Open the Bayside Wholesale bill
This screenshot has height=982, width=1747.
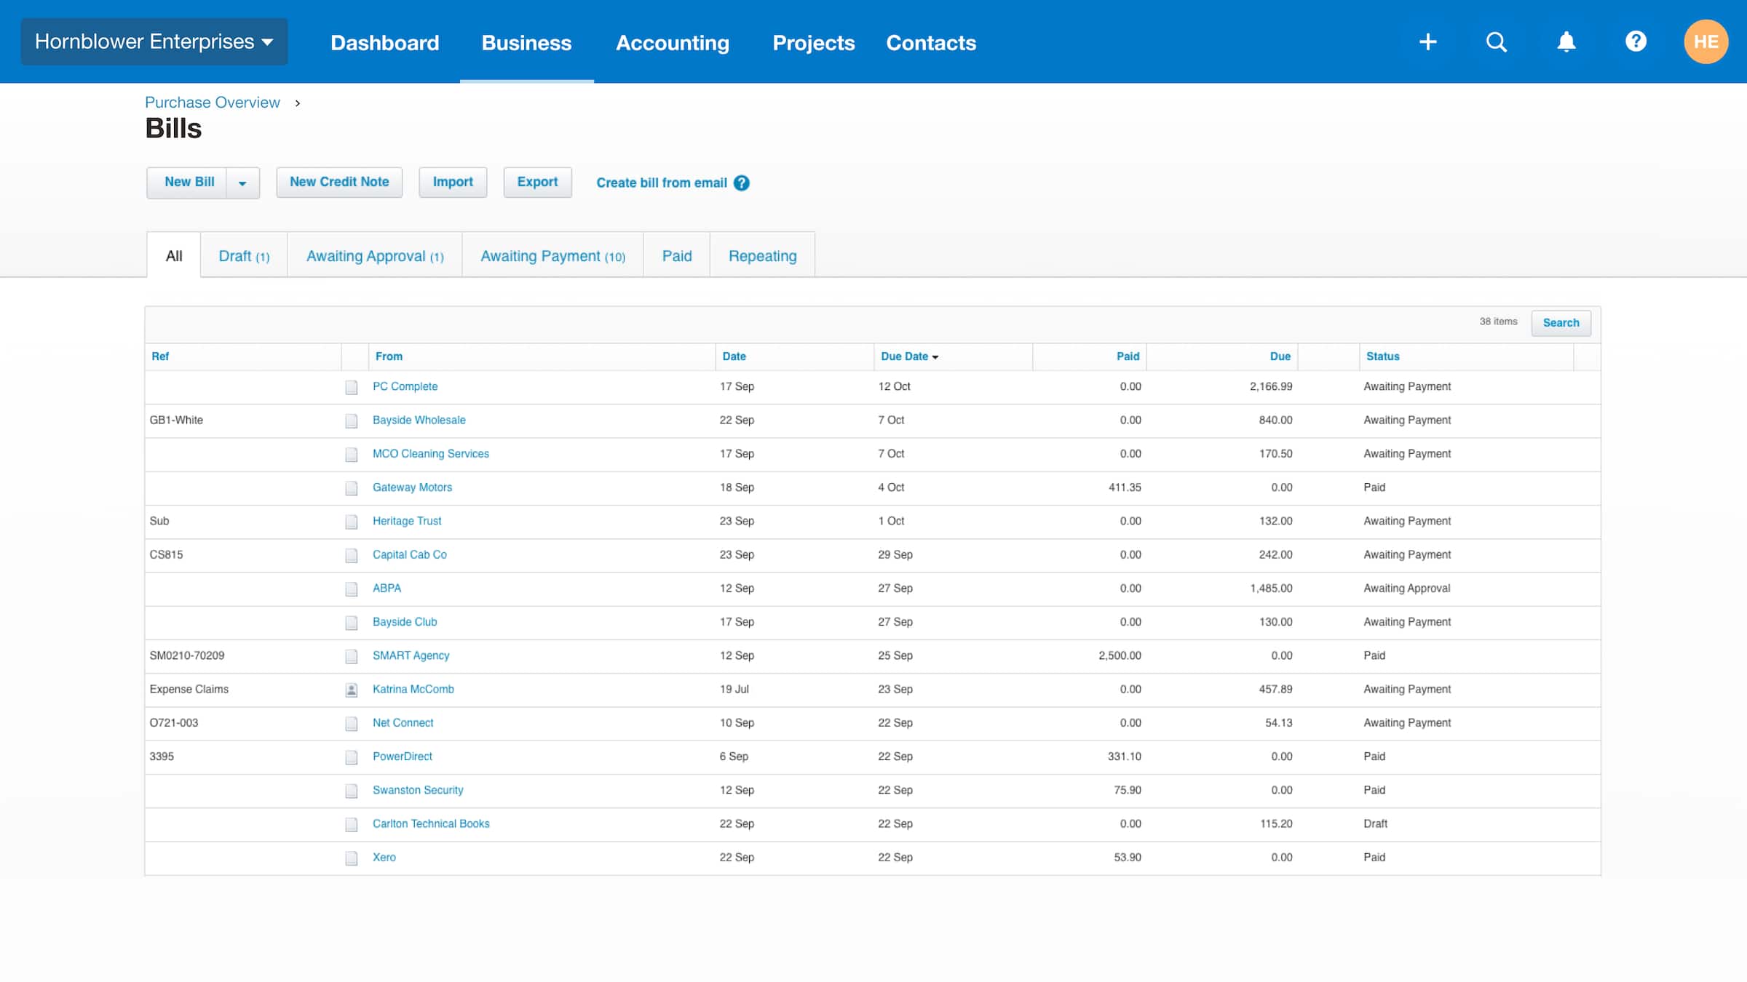pyautogui.click(x=419, y=420)
